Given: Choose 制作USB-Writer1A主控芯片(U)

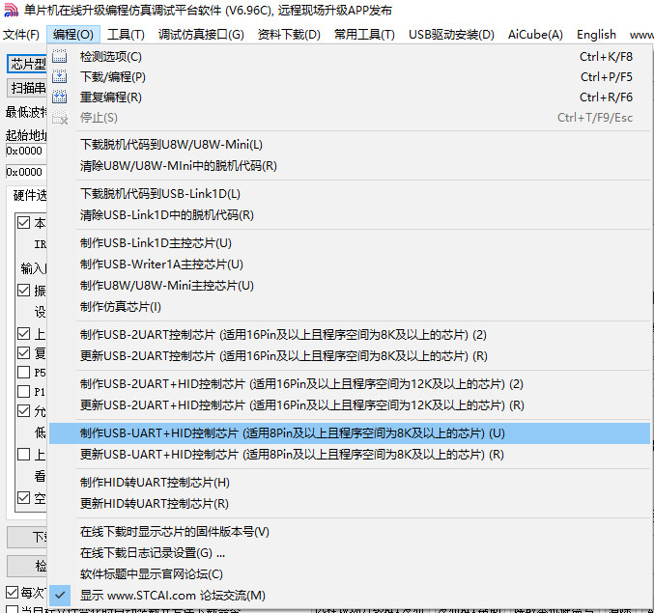Looking at the screenshot, I should pyautogui.click(x=350, y=265).
